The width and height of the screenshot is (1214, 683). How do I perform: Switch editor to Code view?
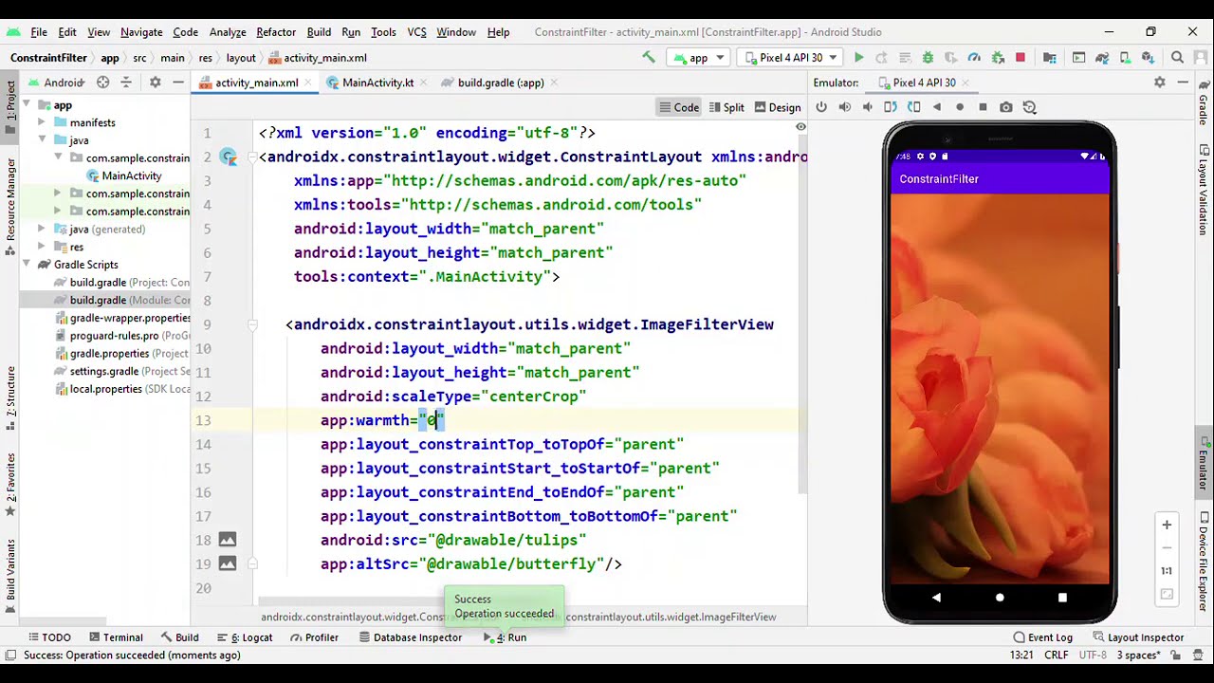pyautogui.click(x=679, y=107)
